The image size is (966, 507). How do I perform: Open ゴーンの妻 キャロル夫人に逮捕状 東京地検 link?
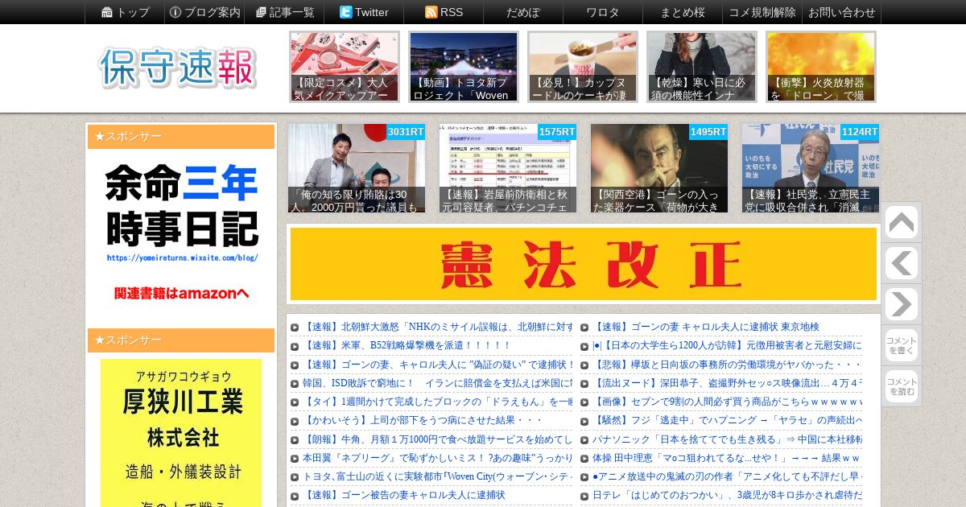(706, 327)
